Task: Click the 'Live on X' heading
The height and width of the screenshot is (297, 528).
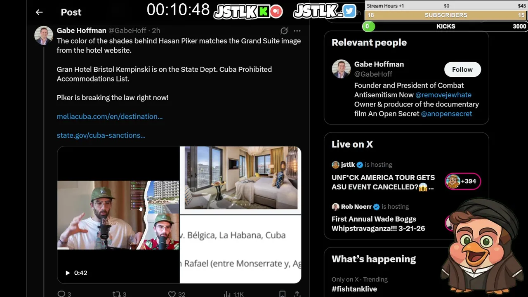Action: (352, 144)
